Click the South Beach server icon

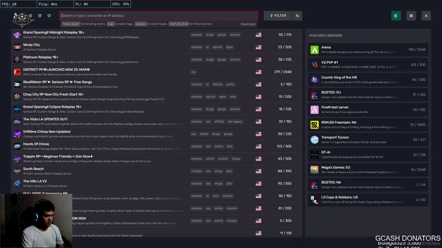[x=17, y=171]
